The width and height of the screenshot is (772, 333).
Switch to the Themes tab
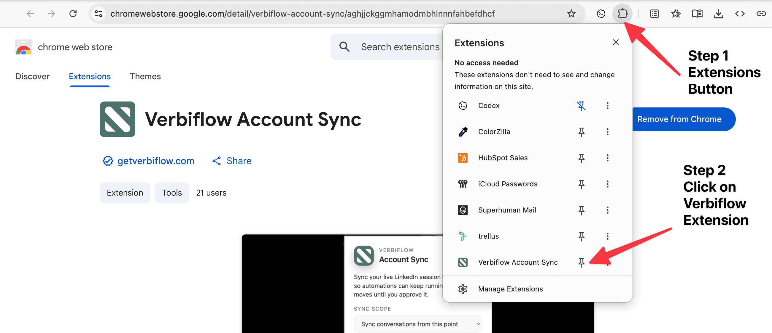pyautogui.click(x=145, y=76)
